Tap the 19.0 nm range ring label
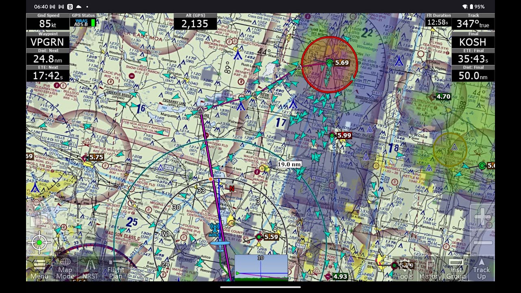This screenshot has height=293, width=521. [x=289, y=164]
